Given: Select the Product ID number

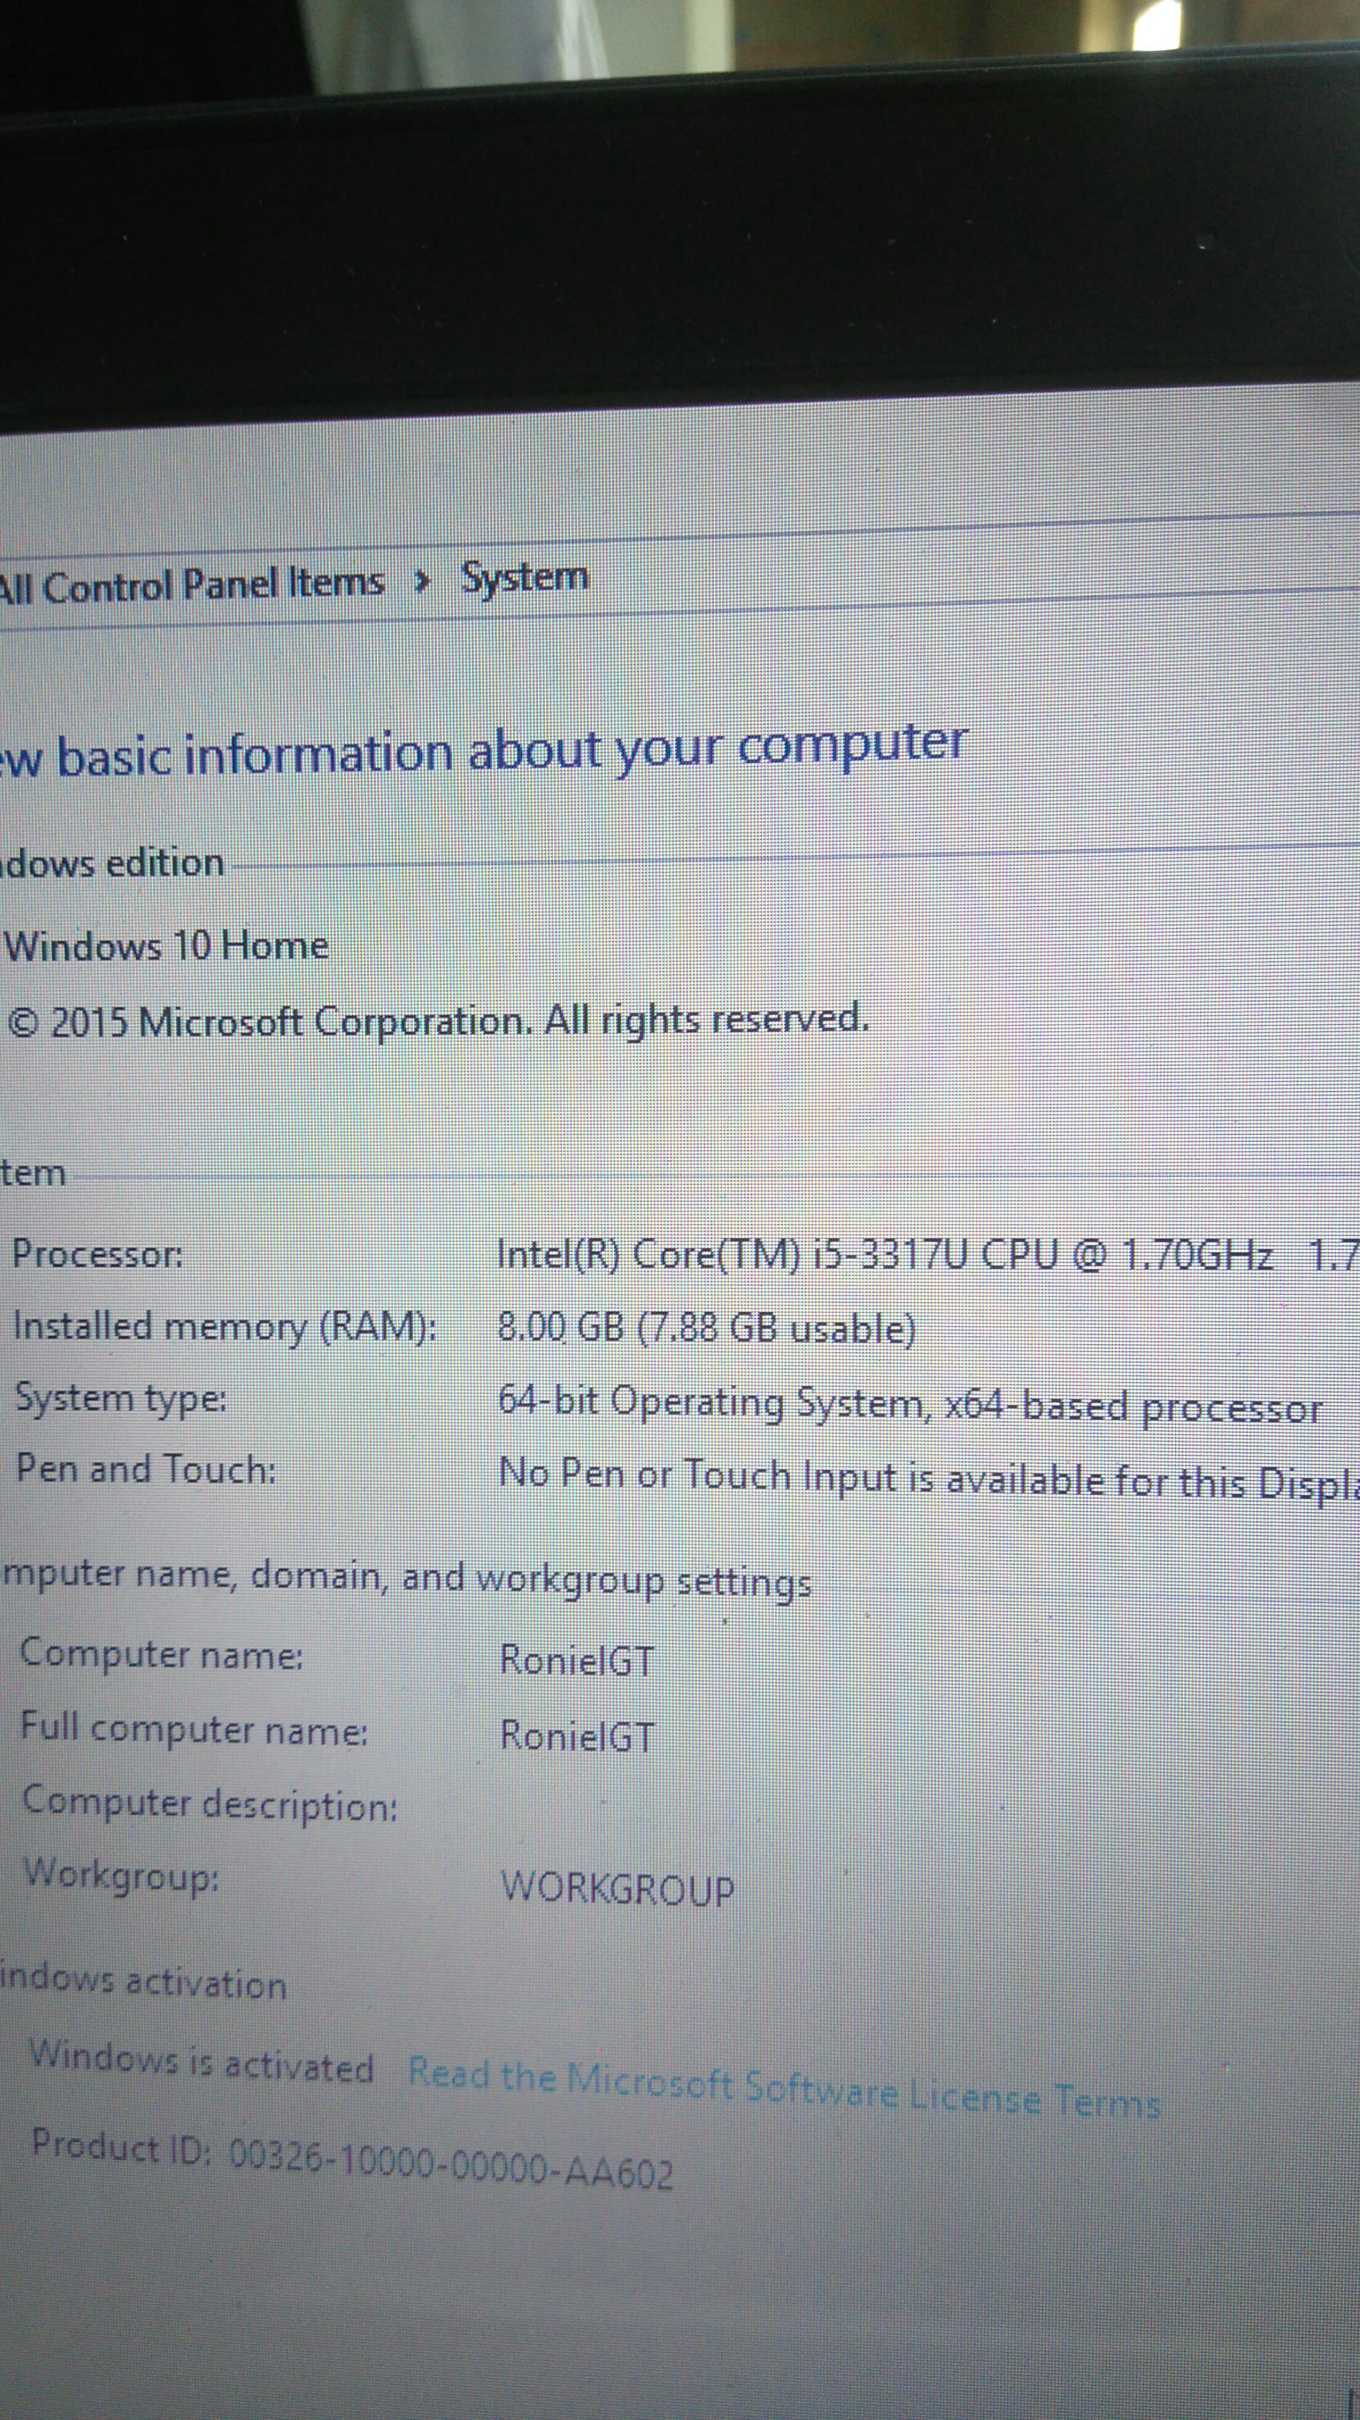Looking at the screenshot, I should click(x=451, y=2166).
